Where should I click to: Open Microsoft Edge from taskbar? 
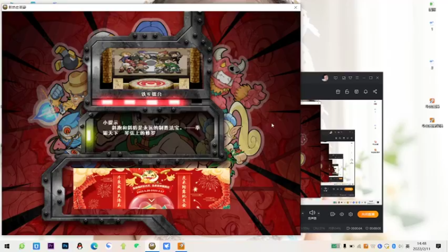click(x=94, y=246)
